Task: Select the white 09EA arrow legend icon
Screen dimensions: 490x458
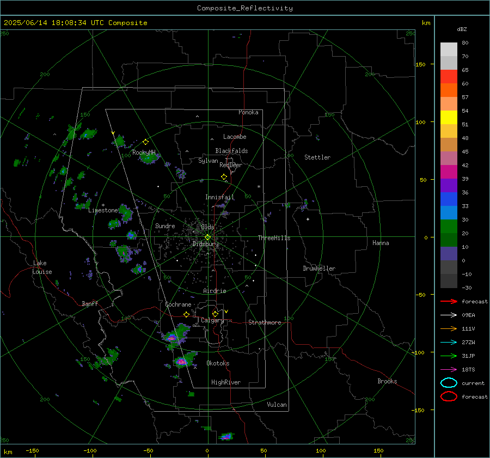Action: coord(449,315)
